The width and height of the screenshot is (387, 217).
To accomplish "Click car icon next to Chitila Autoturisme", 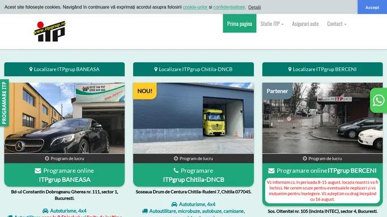I will (x=175, y=204).
